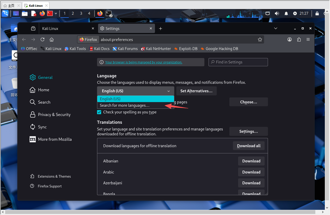Viewport: 330px width, 215px height.
Task: Click the network monitor icon in tray
Action: click(268, 13)
